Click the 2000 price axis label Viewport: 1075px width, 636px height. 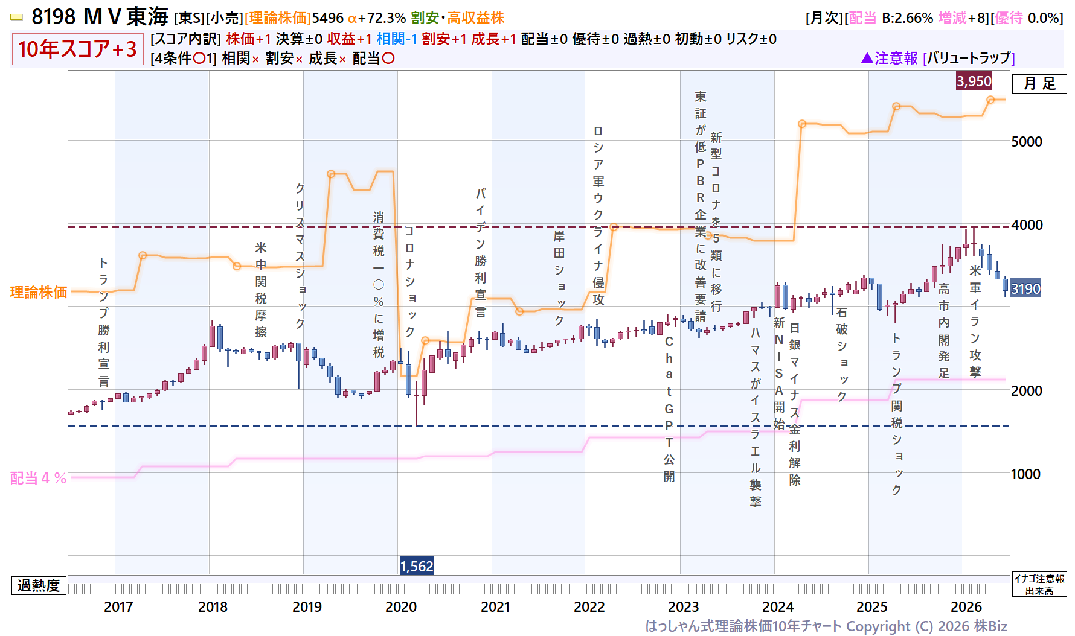(1027, 390)
